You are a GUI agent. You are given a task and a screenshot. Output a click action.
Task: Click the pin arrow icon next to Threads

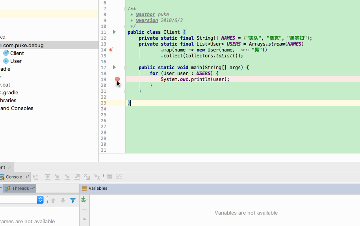pyautogui.click(x=32, y=188)
